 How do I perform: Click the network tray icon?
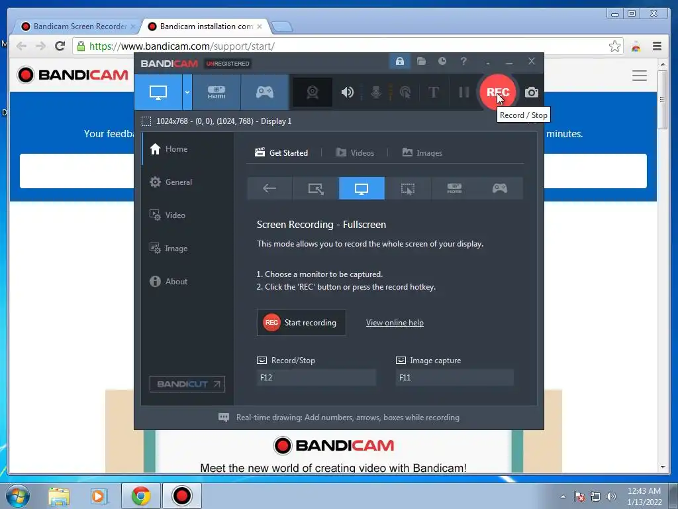pos(595,496)
